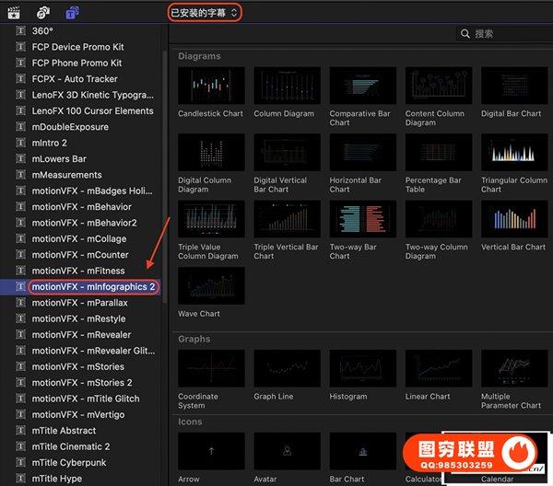Choose the Triangular Column Chart preset
The image size is (553, 486).
tap(513, 153)
